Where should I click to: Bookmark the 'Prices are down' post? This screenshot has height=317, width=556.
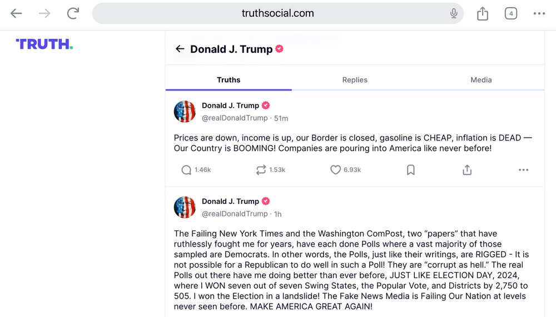pos(411,170)
